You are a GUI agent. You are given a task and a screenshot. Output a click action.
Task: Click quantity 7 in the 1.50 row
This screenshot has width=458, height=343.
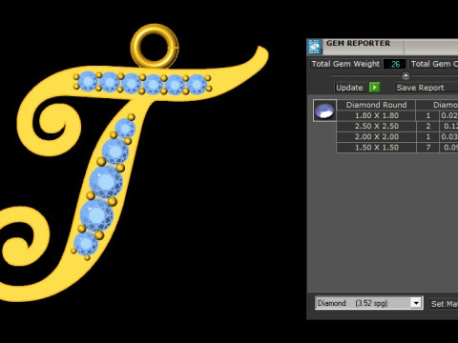pyautogui.click(x=427, y=148)
